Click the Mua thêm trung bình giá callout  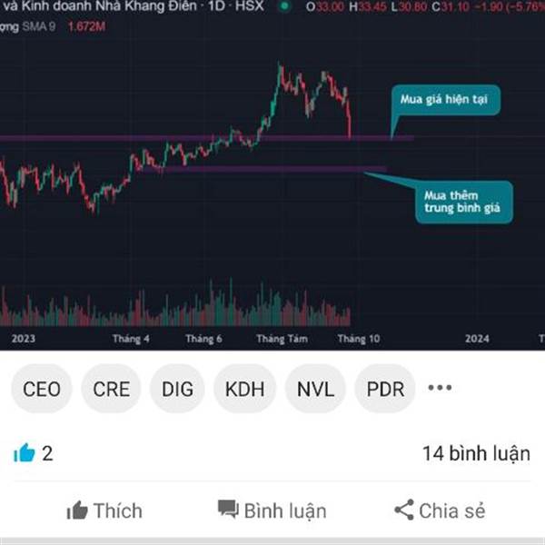tap(464, 202)
